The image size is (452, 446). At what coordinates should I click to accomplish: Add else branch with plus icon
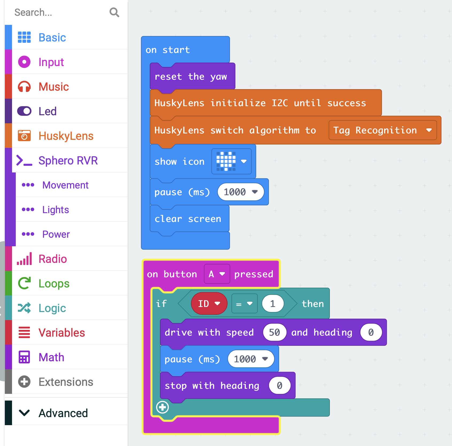[x=162, y=407]
